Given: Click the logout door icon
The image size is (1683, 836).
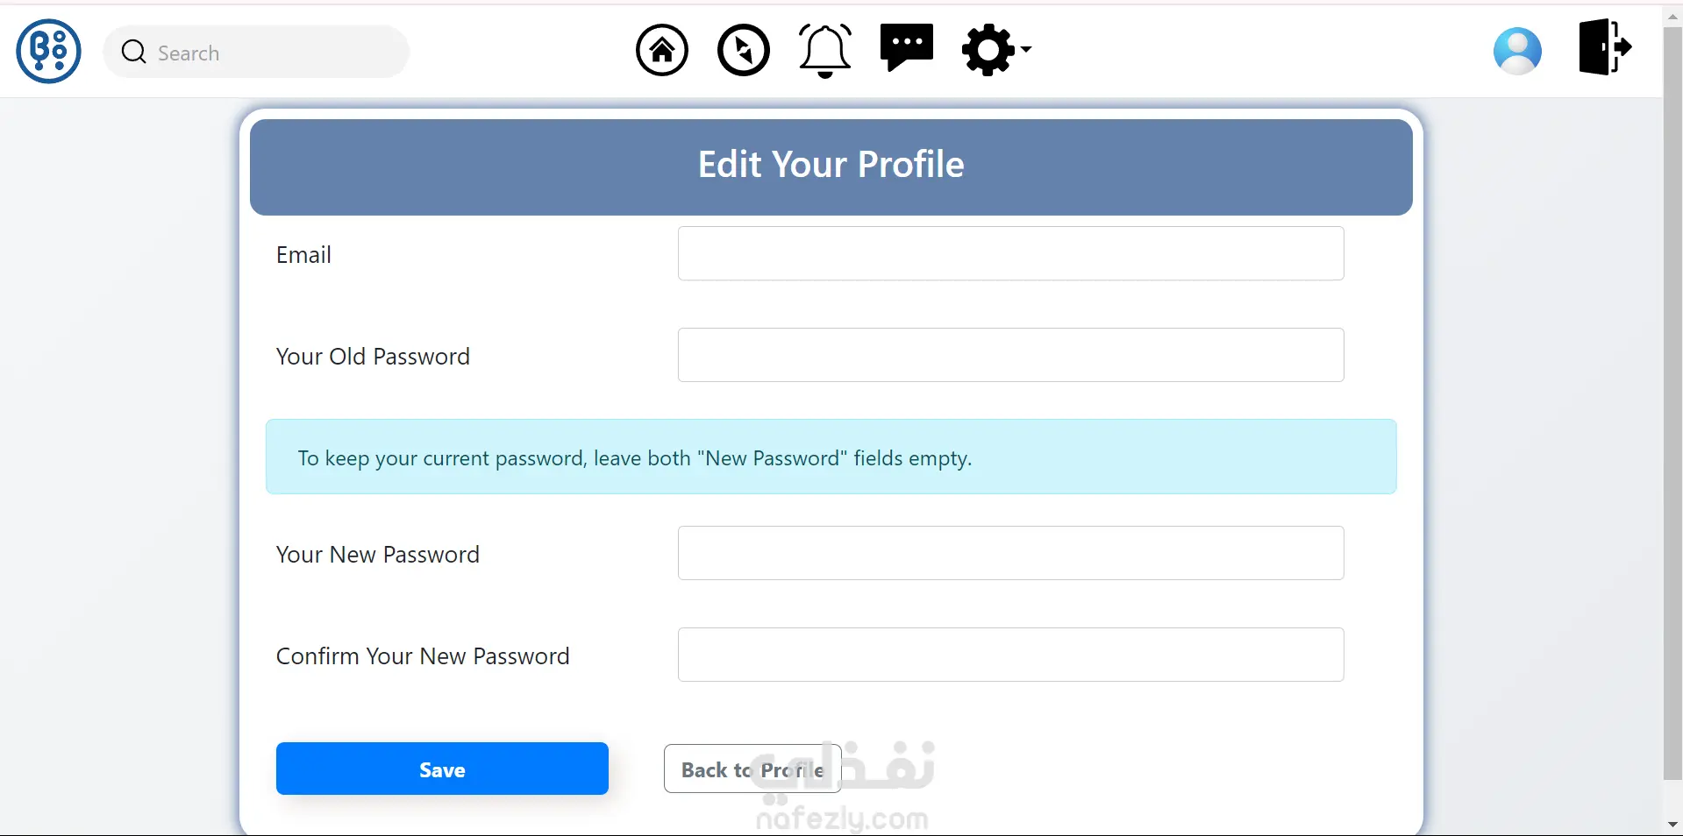Looking at the screenshot, I should (x=1604, y=47).
